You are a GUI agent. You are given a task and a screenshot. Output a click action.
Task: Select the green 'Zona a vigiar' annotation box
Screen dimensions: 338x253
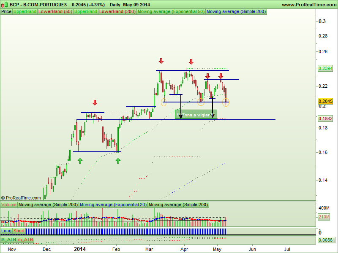point(196,114)
